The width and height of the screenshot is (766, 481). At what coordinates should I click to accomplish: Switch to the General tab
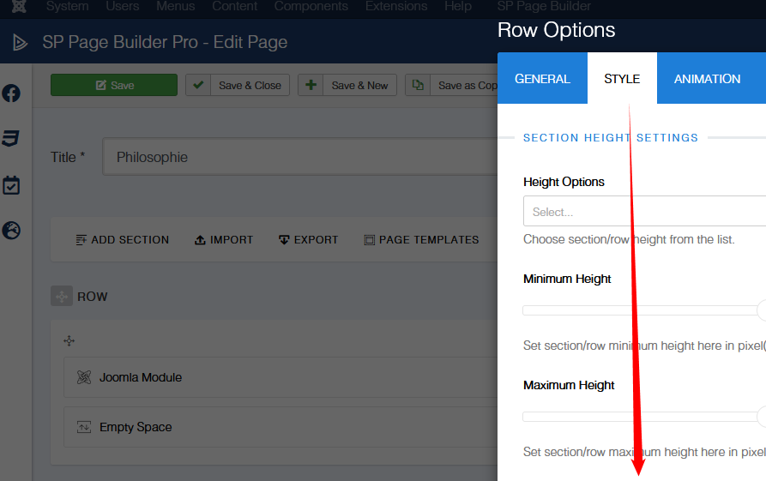pos(542,79)
